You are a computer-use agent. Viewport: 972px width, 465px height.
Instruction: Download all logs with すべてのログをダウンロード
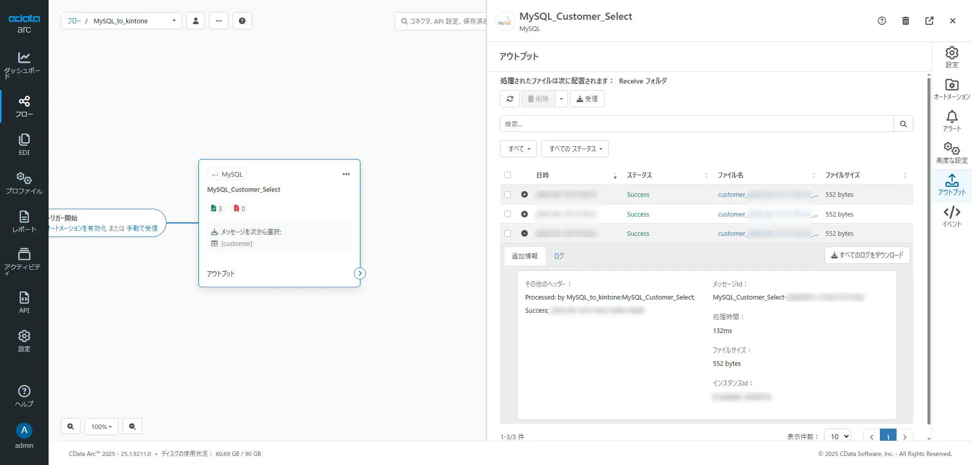coord(867,255)
